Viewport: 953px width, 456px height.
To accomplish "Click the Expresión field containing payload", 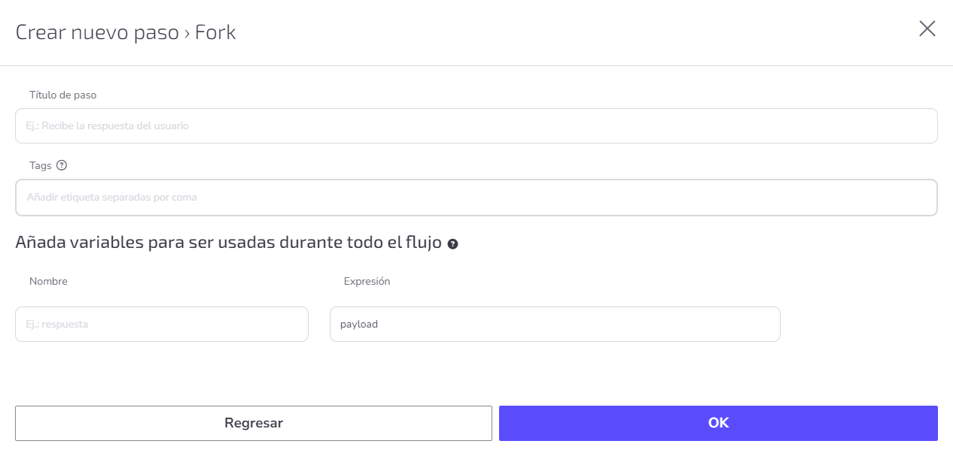I will pos(555,325).
